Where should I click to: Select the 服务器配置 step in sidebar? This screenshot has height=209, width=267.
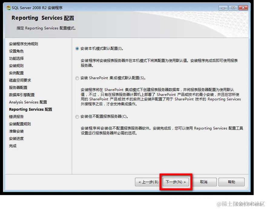[x=18, y=88]
